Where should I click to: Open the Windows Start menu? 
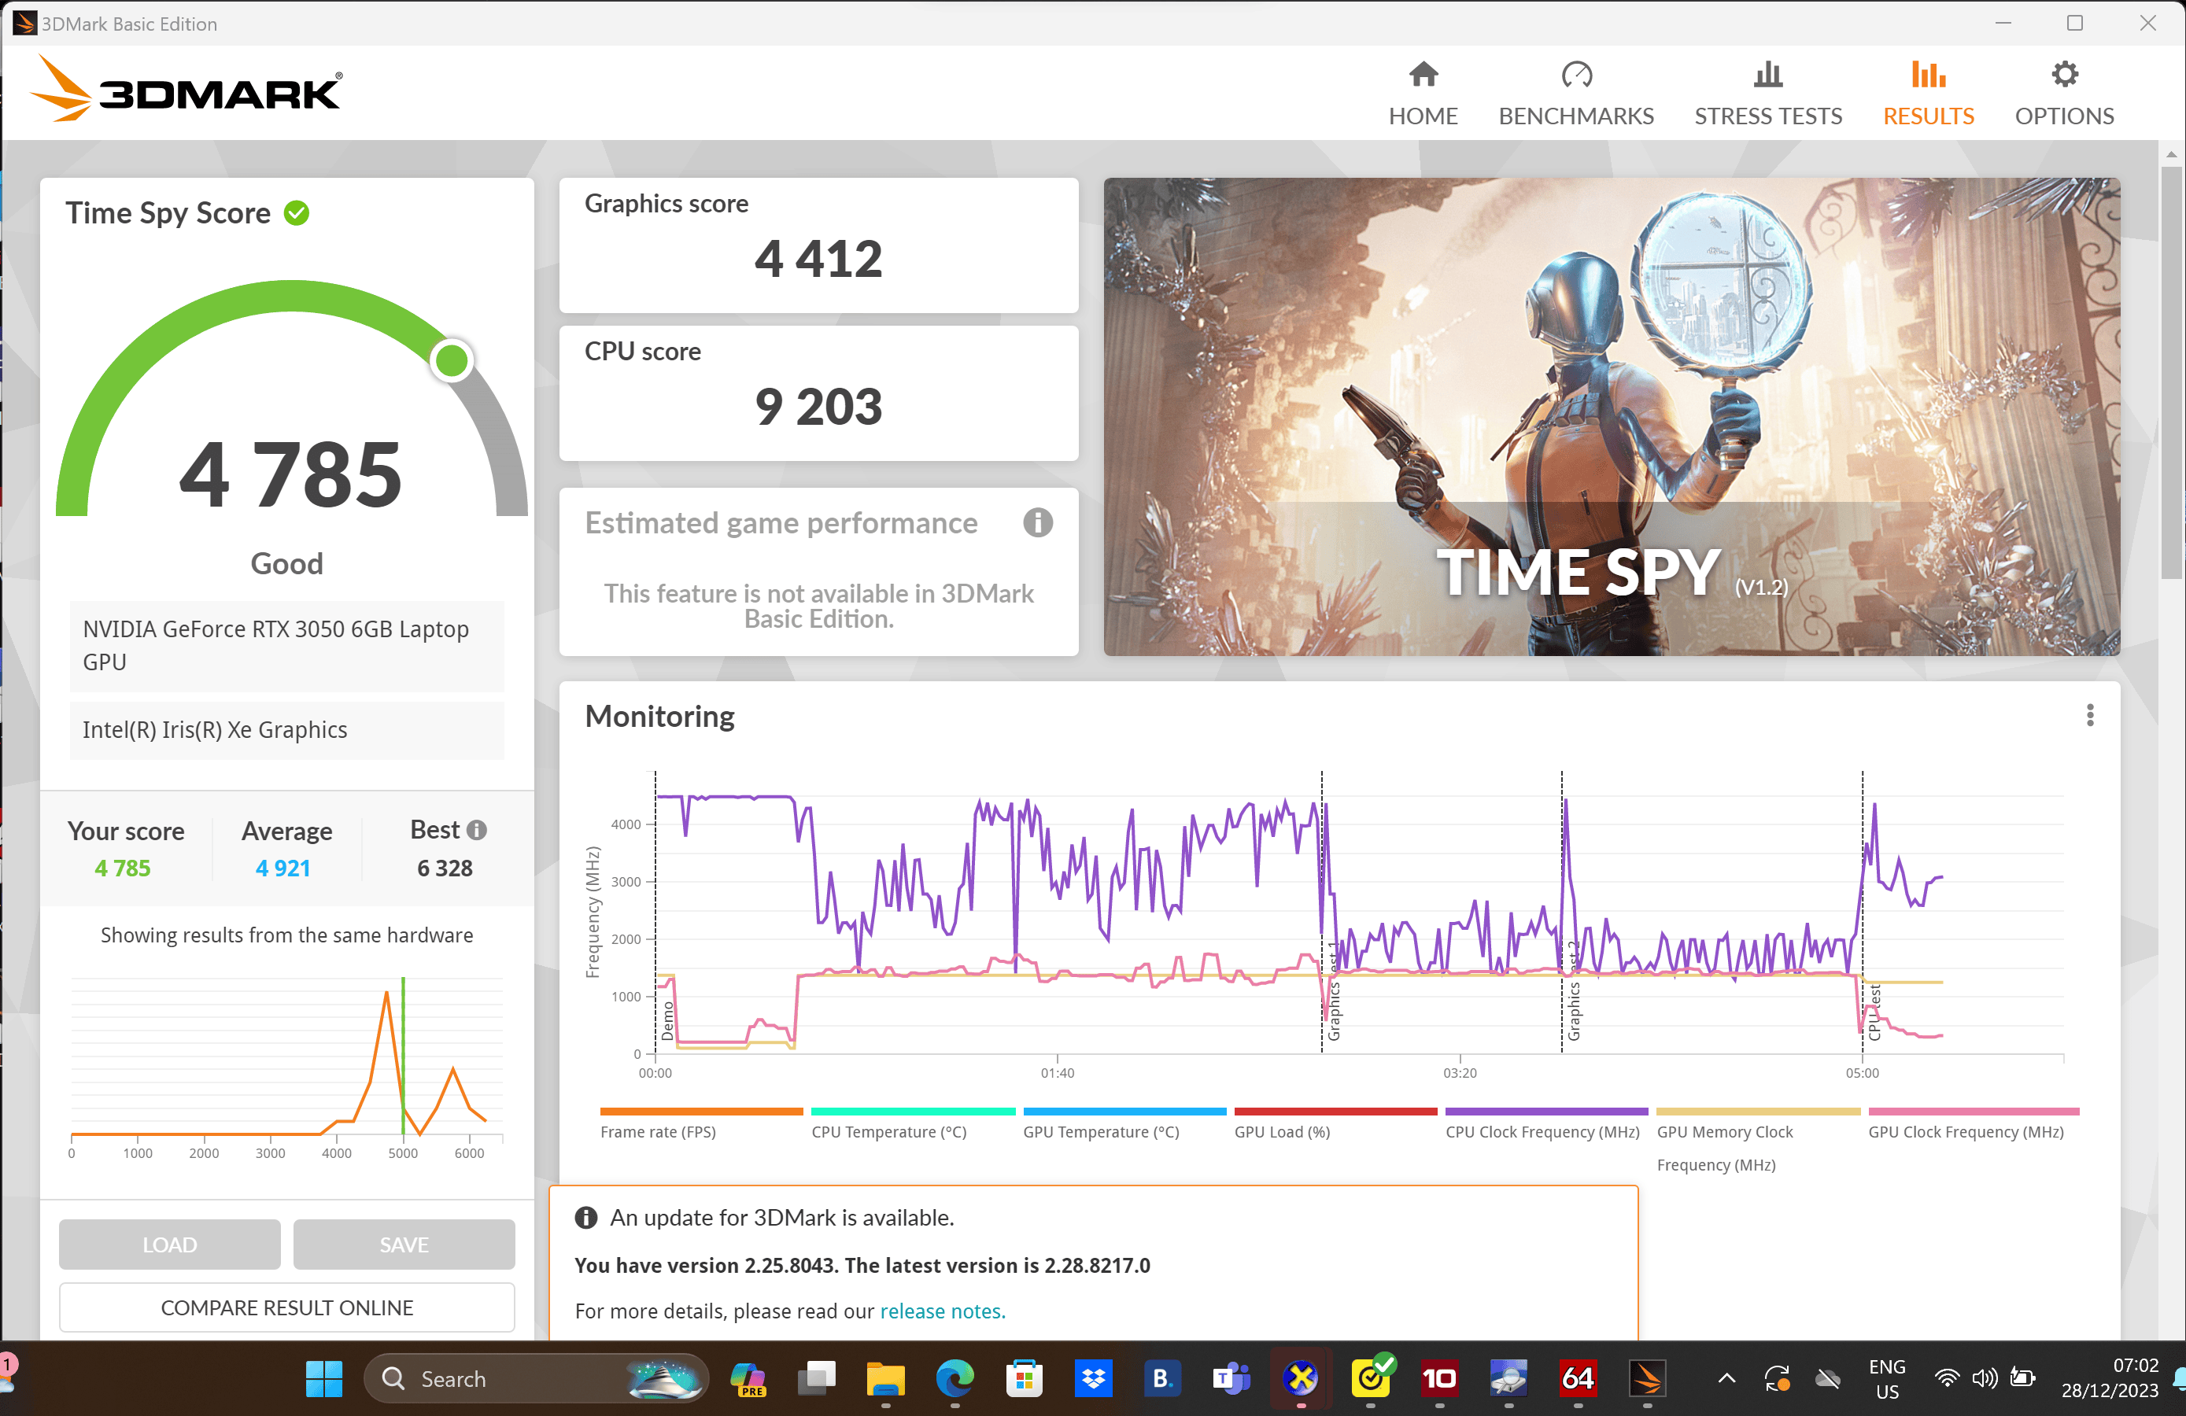tap(323, 1378)
